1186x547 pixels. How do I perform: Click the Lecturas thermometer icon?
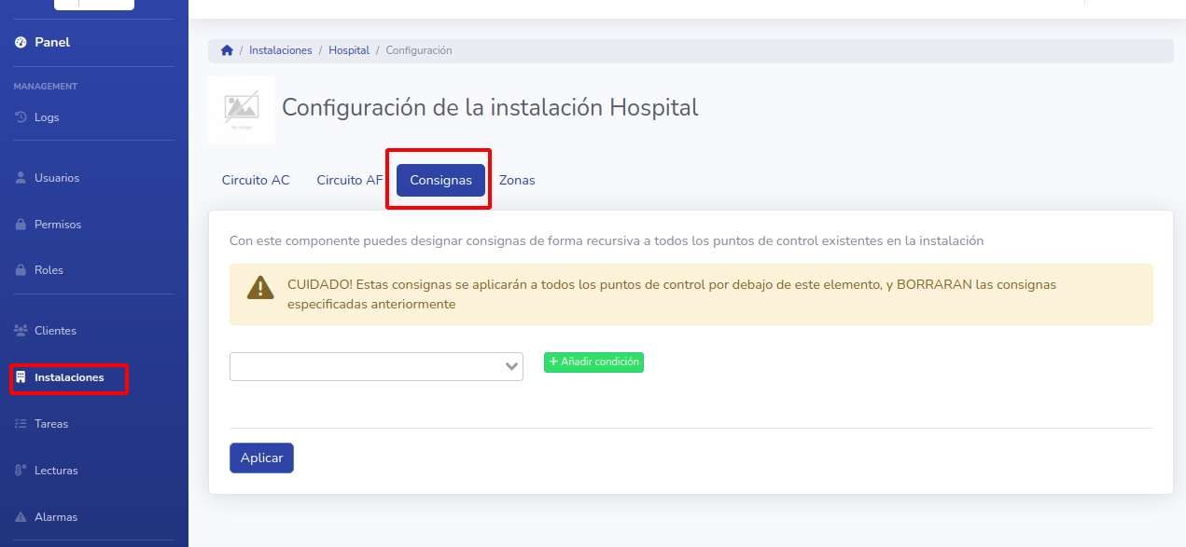tap(21, 470)
